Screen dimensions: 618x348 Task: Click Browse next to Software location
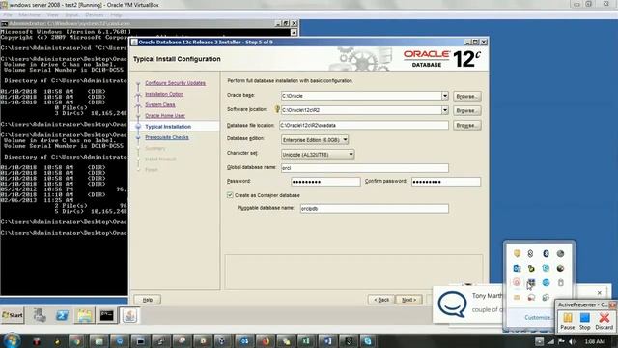(x=466, y=110)
